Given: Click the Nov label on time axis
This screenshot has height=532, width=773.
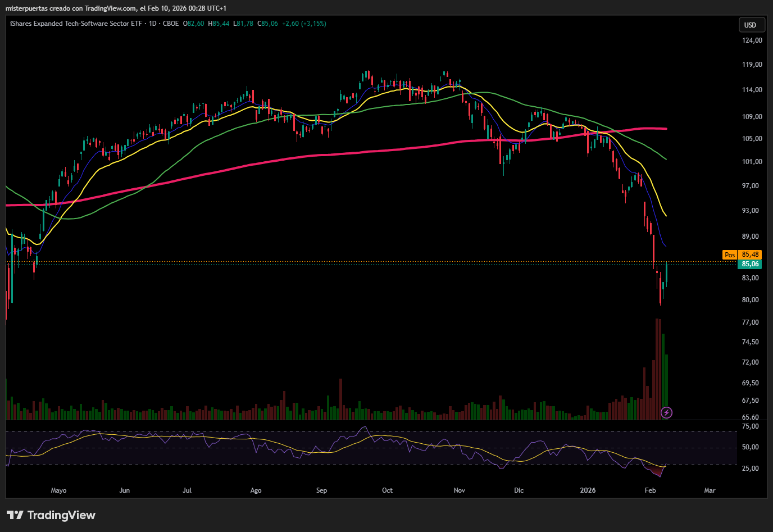Looking at the screenshot, I should coord(460,490).
